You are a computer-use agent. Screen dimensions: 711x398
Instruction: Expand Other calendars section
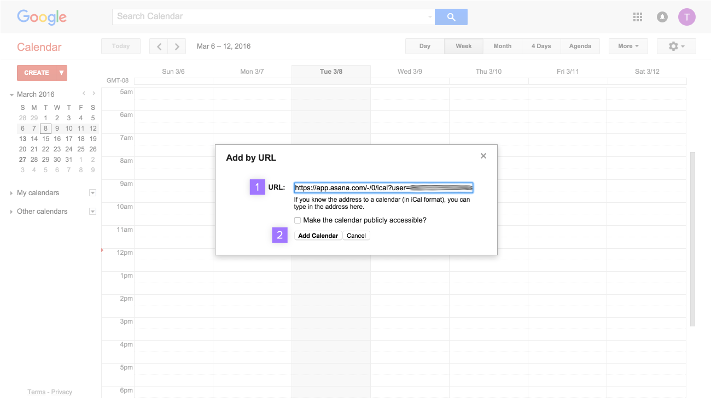pos(11,212)
